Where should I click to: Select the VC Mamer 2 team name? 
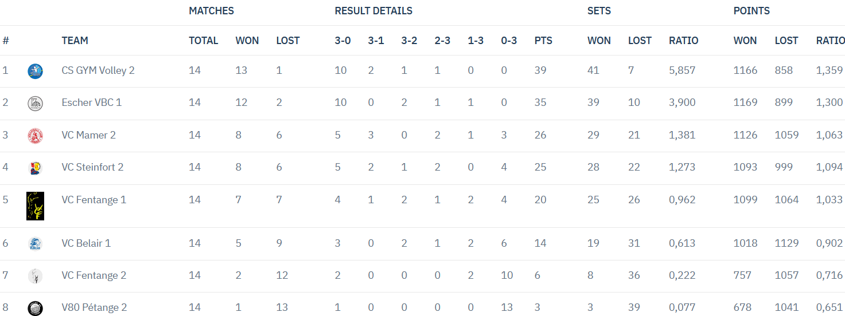(x=89, y=135)
